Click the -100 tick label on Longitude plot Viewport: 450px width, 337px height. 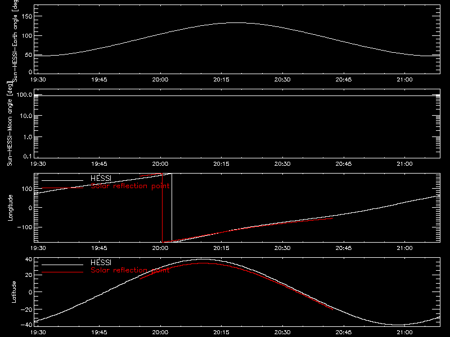pyautogui.click(x=25, y=227)
